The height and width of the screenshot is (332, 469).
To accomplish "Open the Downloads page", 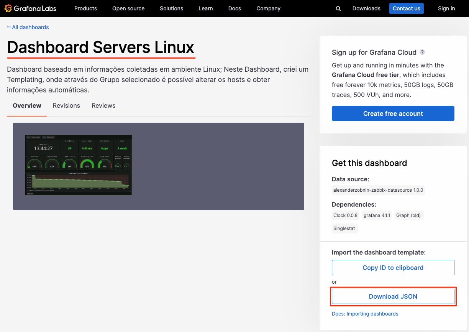I will point(366,8).
